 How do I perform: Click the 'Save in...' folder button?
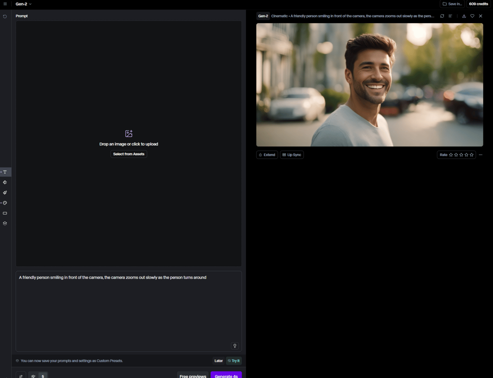tap(452, 4)
